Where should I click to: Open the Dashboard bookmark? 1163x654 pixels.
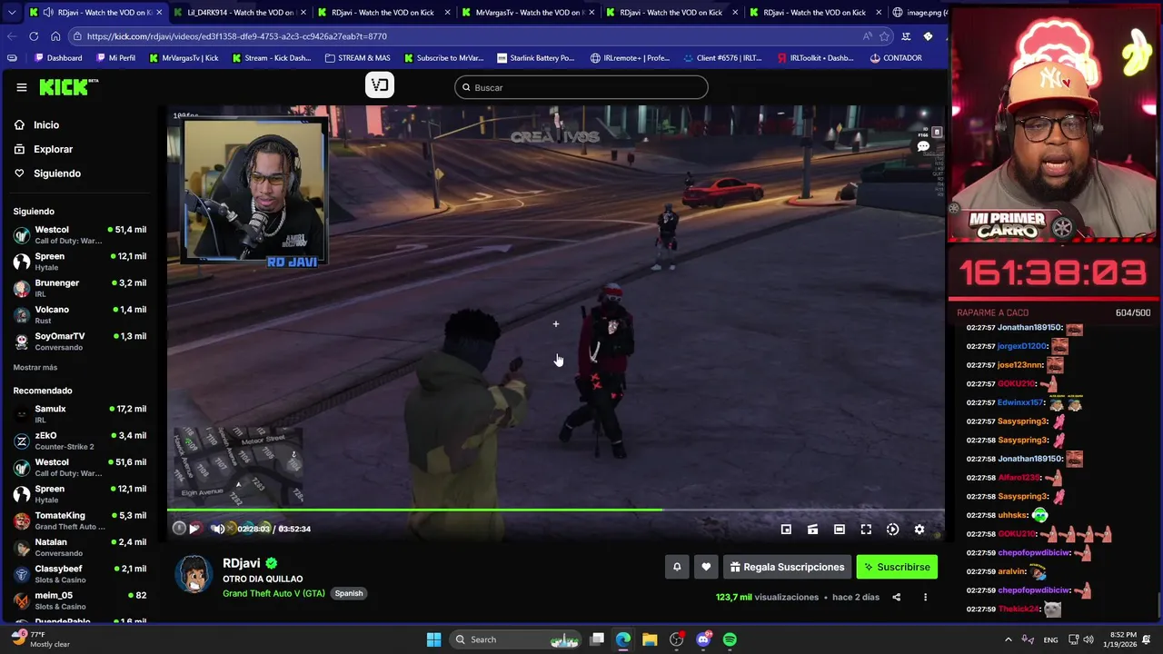[x=58, y=58]
